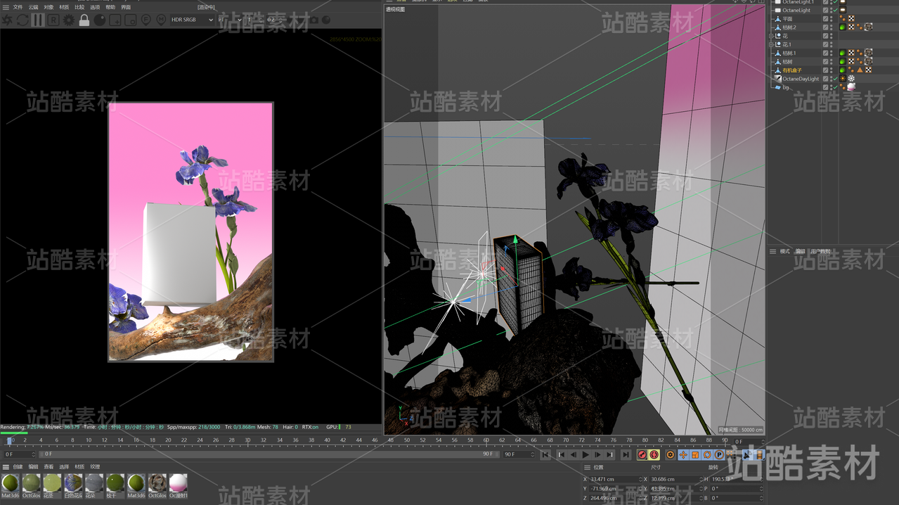The width and height of the screenshot is (899, 505).
Task: Click the clay mode sphere icon
Action: coord(100,20)
